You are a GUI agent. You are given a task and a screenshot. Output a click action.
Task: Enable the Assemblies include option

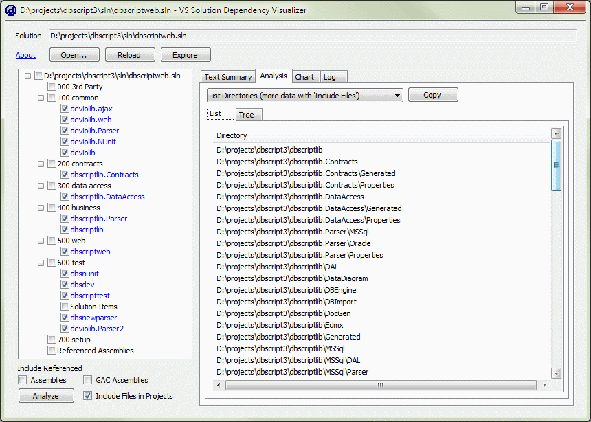click(23, 380)
